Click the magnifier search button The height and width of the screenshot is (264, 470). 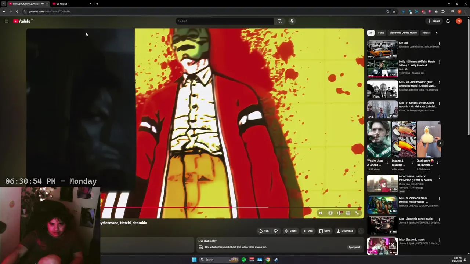pos(279,21)
